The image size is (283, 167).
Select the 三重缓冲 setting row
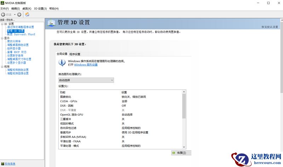tap(121, 119)
